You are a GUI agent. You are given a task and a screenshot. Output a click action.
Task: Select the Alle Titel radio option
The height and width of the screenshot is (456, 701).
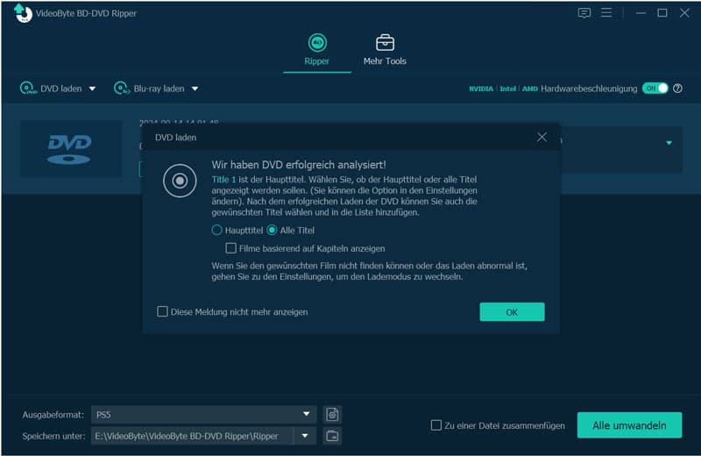tap(272, 230)
